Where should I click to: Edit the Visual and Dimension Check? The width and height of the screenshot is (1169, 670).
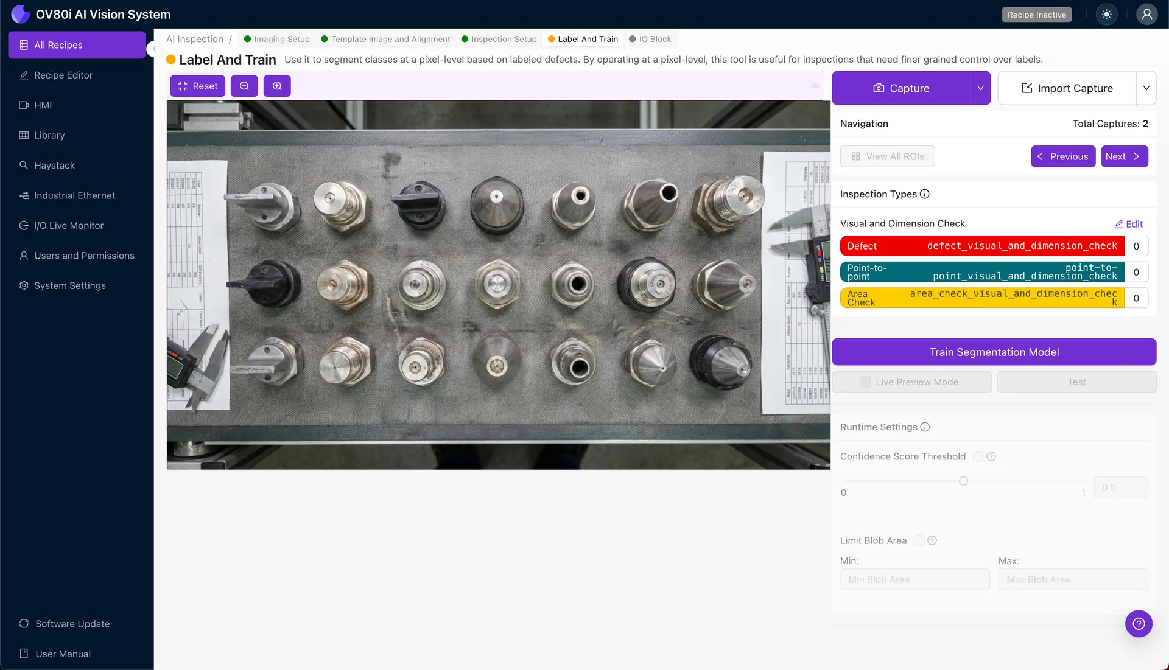click(1129, 223)
